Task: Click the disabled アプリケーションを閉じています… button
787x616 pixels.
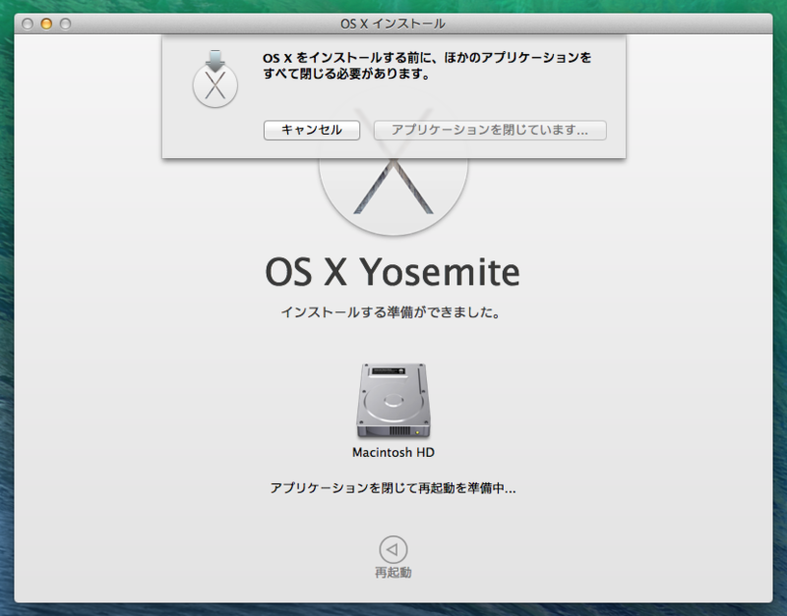Action: coord(490,131)
